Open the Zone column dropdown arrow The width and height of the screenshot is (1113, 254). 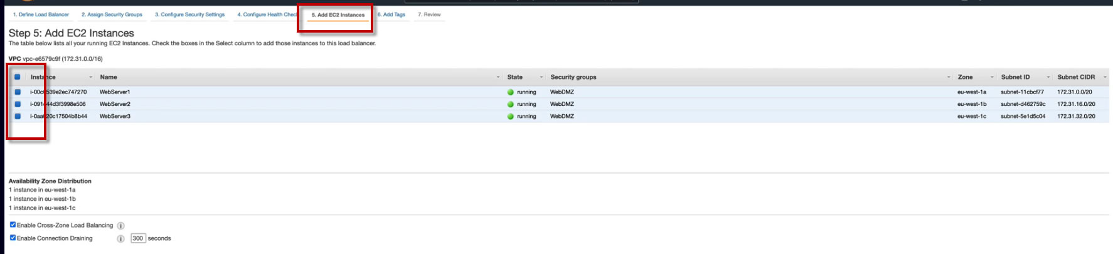pyautogui.click(x=992, y=77)
